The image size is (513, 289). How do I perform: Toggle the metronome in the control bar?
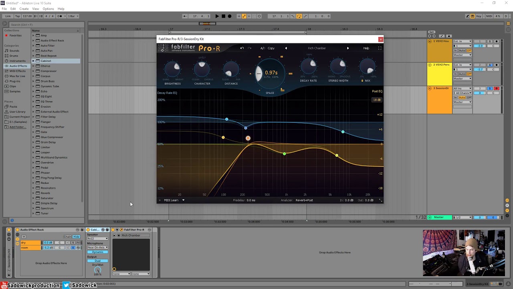pyautogui.click(x=60, y=16)
